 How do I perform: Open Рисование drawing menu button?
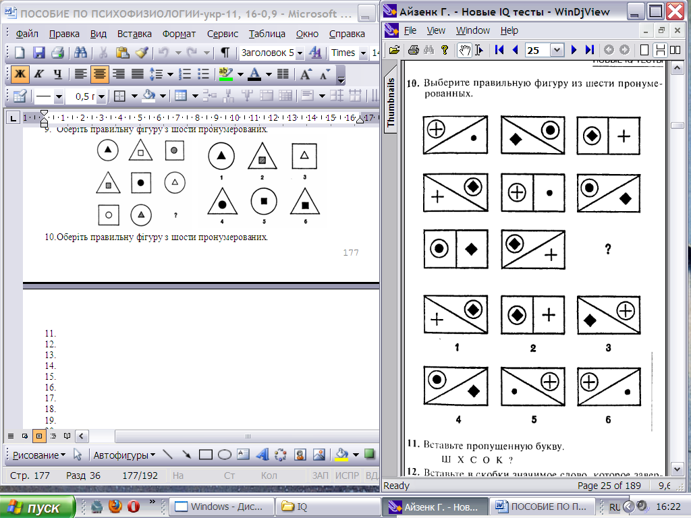pyautogui.click(x=39, y=455)
